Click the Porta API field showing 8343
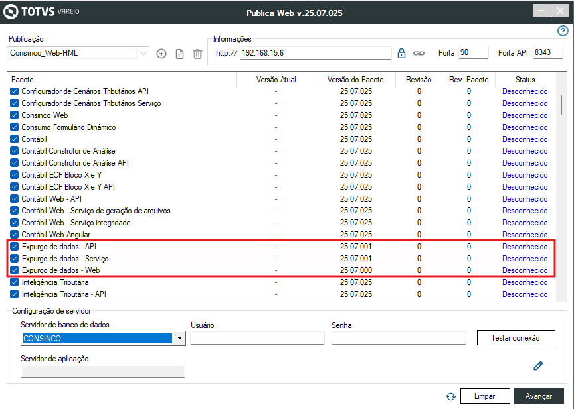This screenshot has height=409, width=574. (x=547, y=52)
